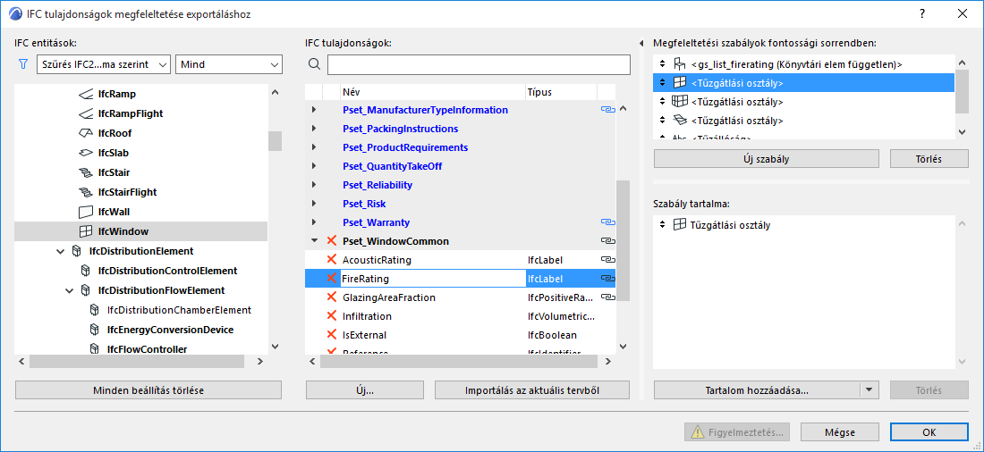Select IfcDistributionChamberElement entity
This screenshot has height=452, width=984.
[x=180, y=310]
